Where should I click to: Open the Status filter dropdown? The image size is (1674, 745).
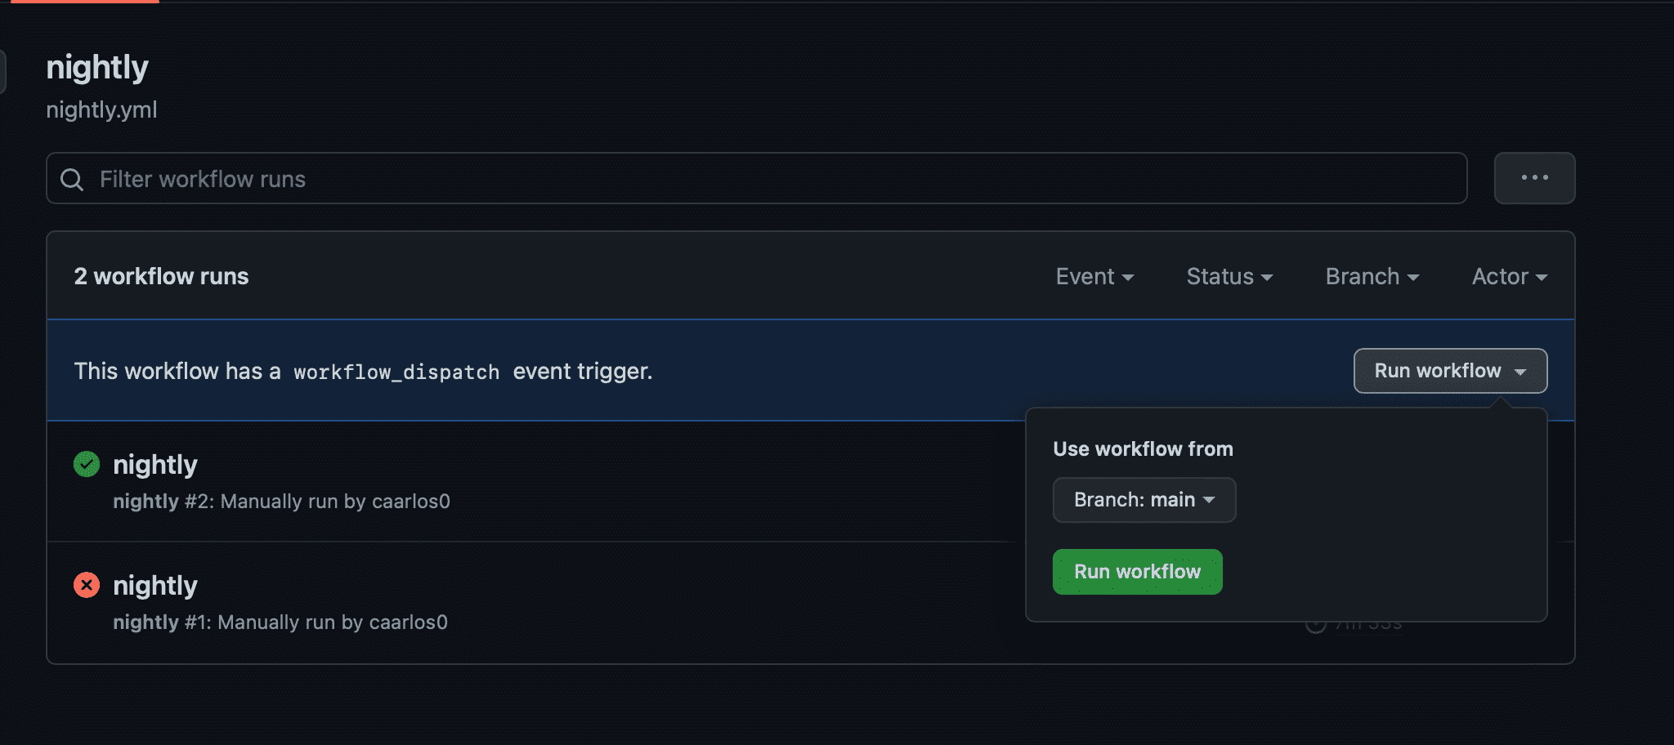coord(1229,276)
